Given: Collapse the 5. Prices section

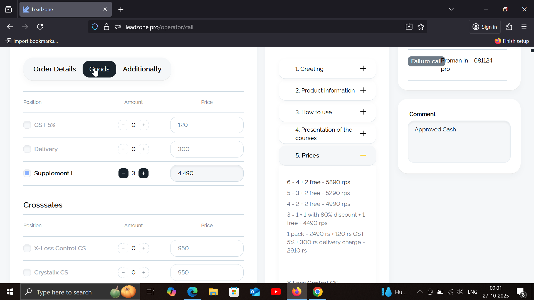Looking at the screenshot, I should click(363, 155).
